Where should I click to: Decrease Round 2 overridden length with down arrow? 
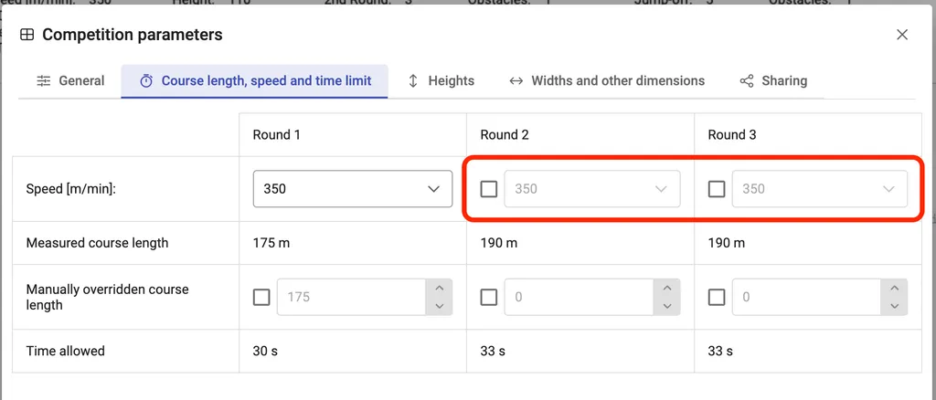(667, 307)
